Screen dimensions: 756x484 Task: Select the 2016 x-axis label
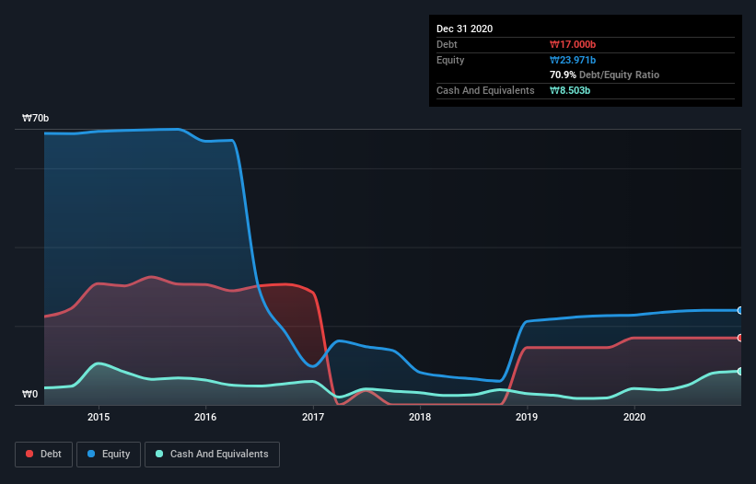pyautogui.click(x=205, y=417)
